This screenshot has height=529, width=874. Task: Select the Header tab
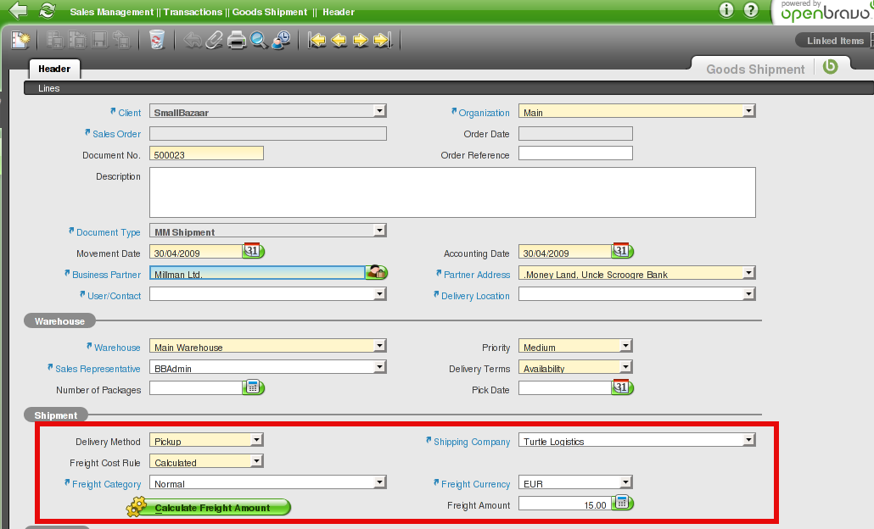coord(54,69)
